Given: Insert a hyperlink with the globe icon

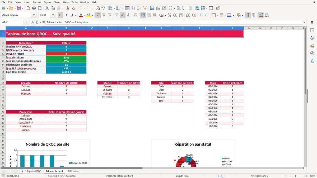Looking at the screenshot, I should tap(179, 8).
